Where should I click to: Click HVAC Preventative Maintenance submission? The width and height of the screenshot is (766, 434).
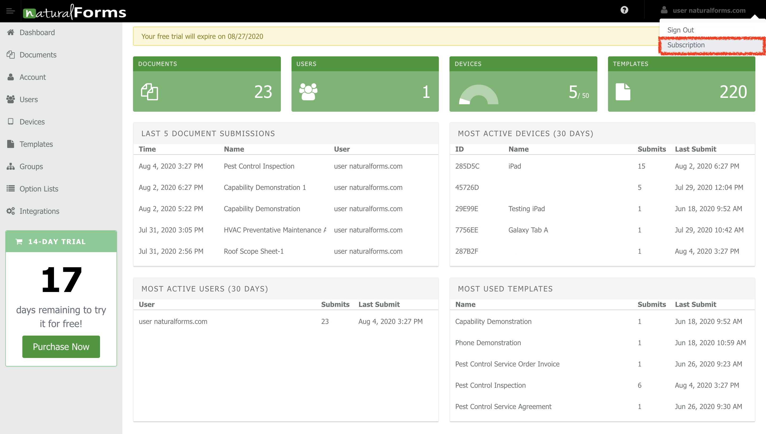tap(275, 230)
